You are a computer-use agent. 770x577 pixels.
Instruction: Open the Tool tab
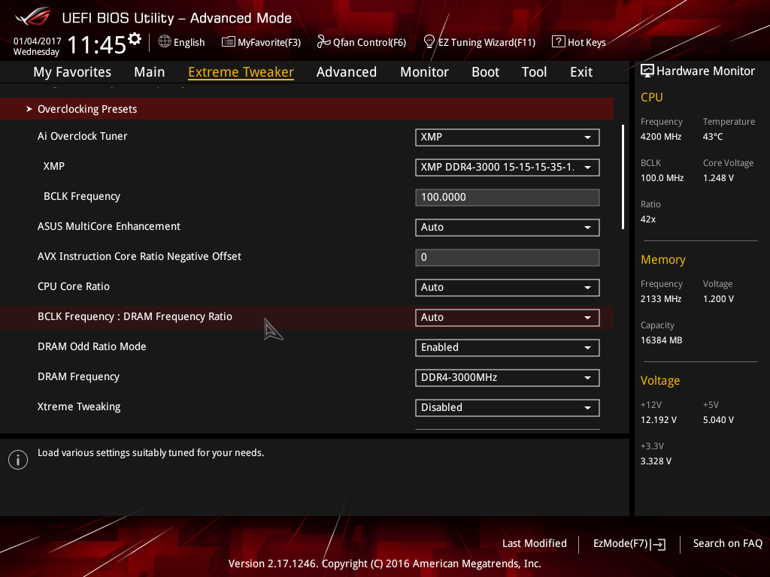(535, 72)
